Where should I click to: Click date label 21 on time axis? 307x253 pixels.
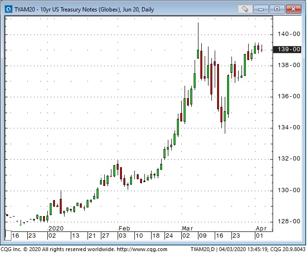pyautogui.click(x=92, y=236)
